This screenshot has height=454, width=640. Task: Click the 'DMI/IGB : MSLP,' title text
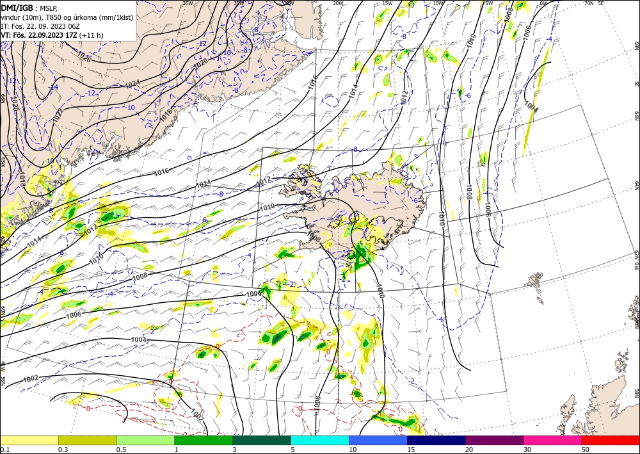tap(28, 8)
